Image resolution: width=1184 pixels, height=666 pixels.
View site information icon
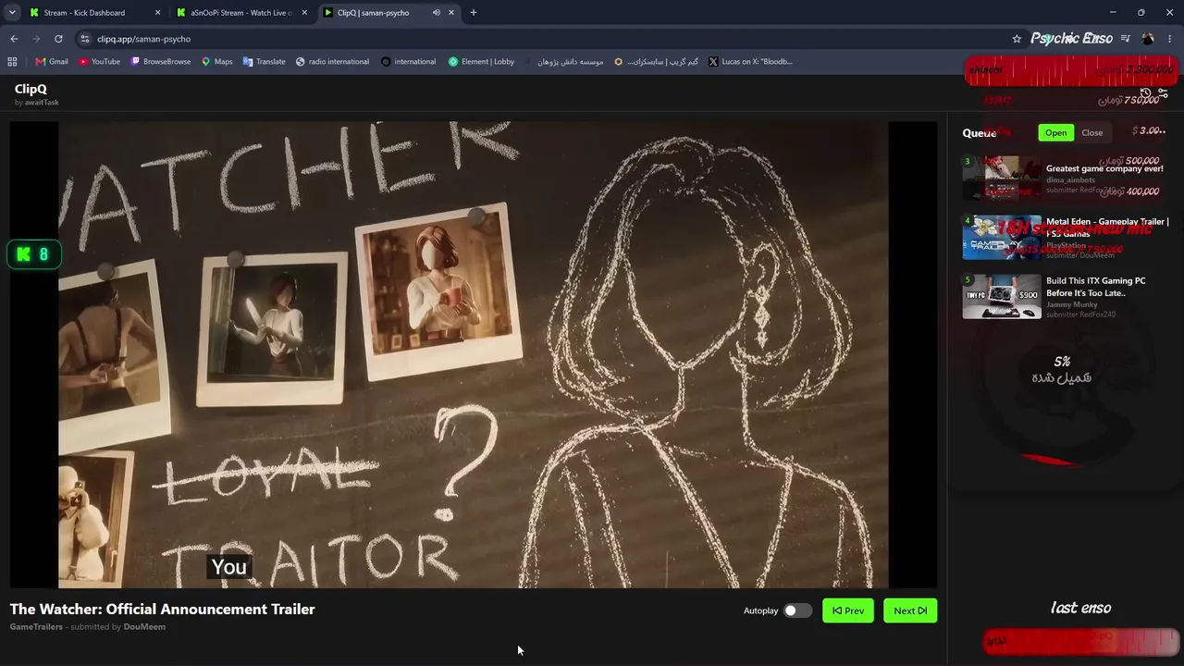coord(85,39)
